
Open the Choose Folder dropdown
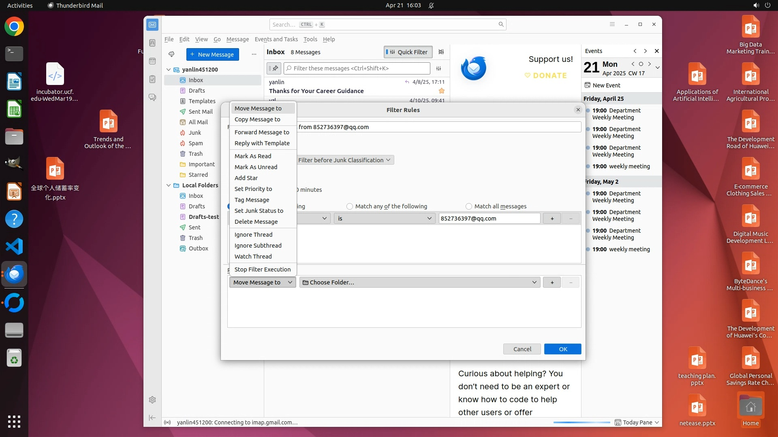coord(419,282)
